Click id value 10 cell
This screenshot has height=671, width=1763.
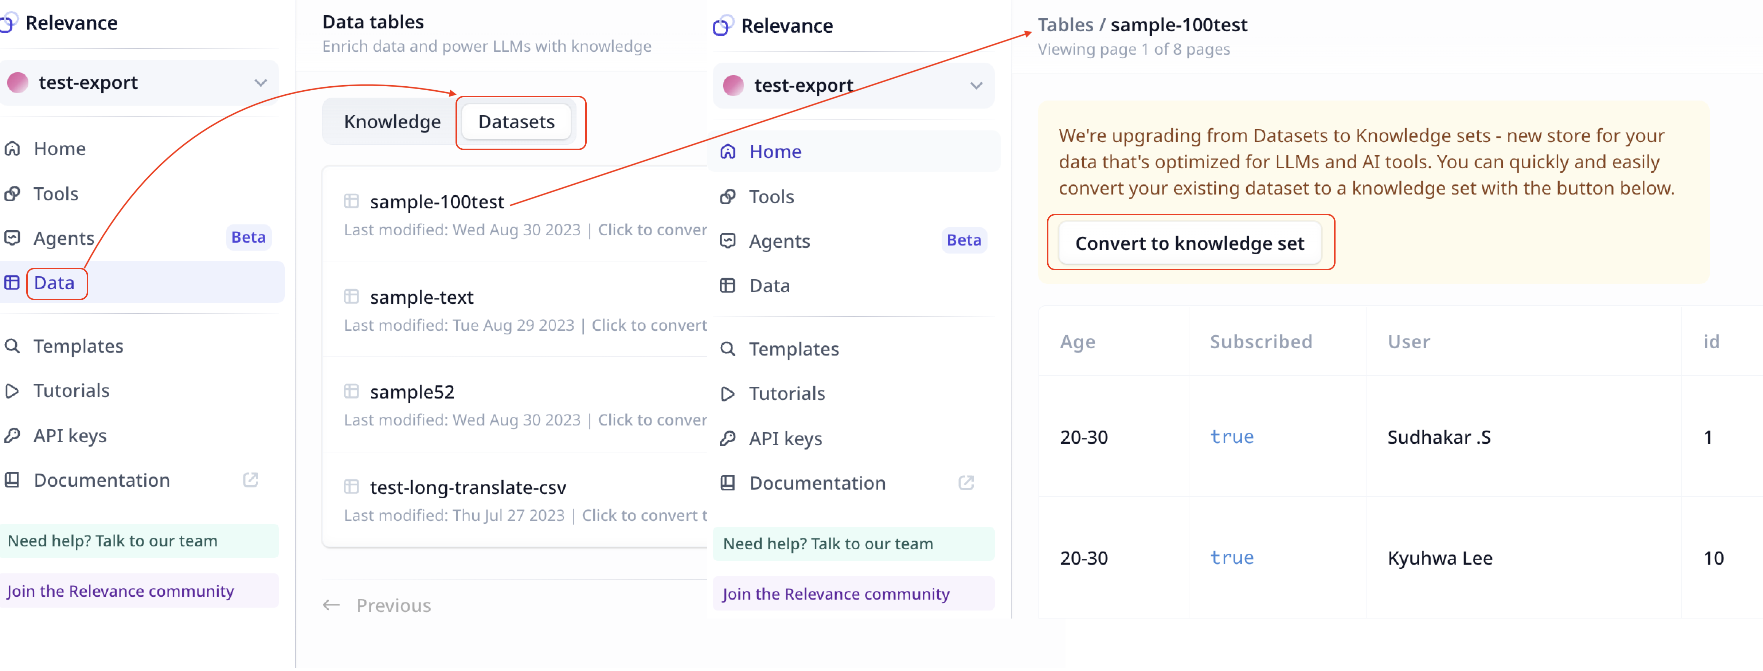[x=1713, y=558]
